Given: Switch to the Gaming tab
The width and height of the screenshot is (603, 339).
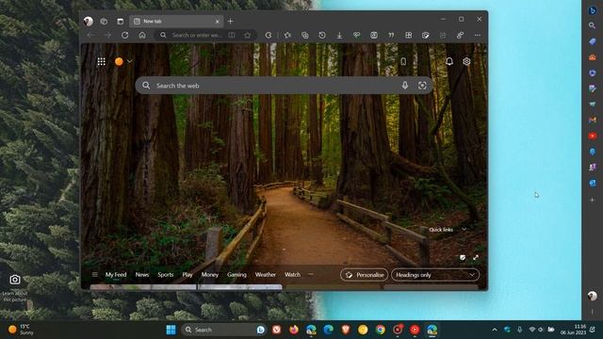Looking at the screenshot, I should (236, 274).
